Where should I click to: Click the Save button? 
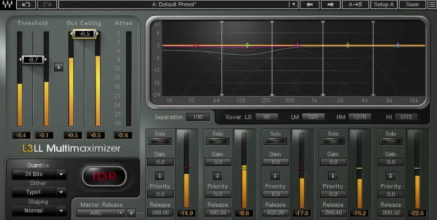(x=412, y=4)
